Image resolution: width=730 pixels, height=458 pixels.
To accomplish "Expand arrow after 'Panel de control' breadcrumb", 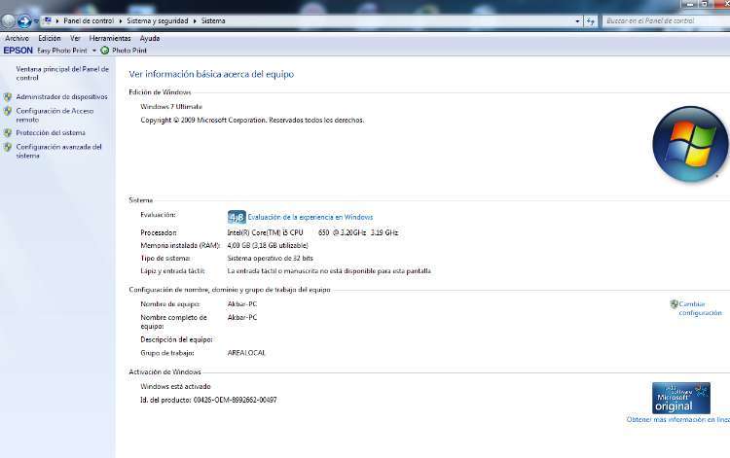I will click(x=121, y=21).
